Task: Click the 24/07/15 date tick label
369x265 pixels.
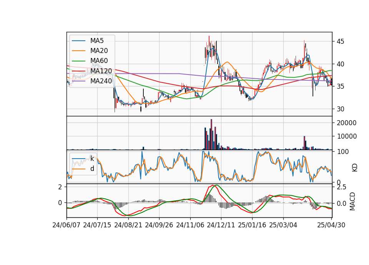Action: click(97, 225)
